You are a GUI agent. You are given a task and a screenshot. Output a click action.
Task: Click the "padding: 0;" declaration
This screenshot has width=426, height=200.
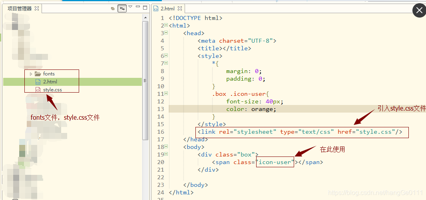(246, 79)
